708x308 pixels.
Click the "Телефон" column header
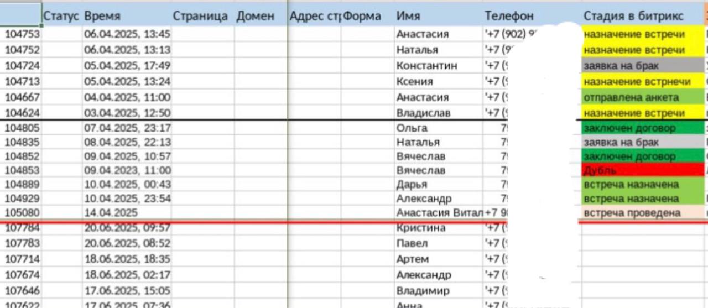(x=509, y=16)
